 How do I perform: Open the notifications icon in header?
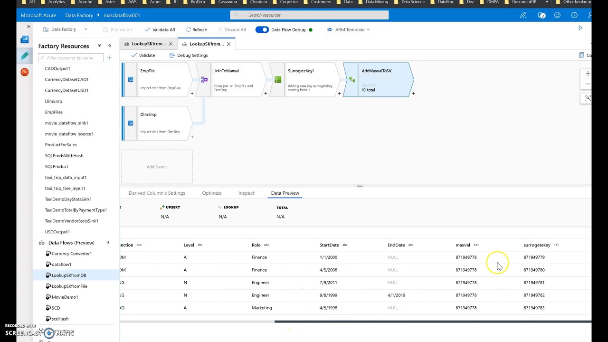pyautogui.click(x=541, y=15)
